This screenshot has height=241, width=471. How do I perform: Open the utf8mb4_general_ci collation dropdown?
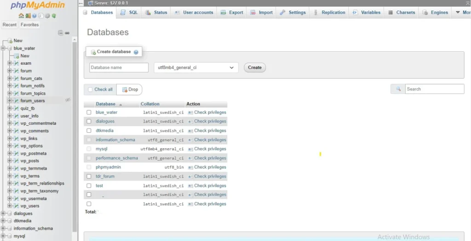(196, 67)
